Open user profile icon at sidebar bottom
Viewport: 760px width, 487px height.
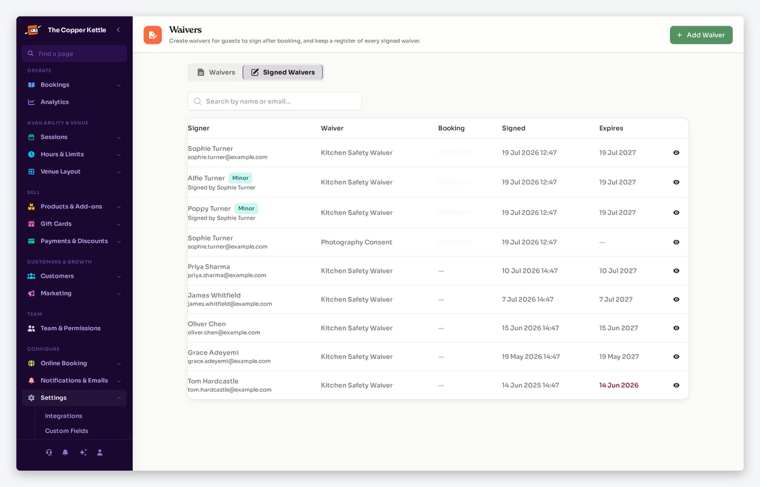[100, 453]
